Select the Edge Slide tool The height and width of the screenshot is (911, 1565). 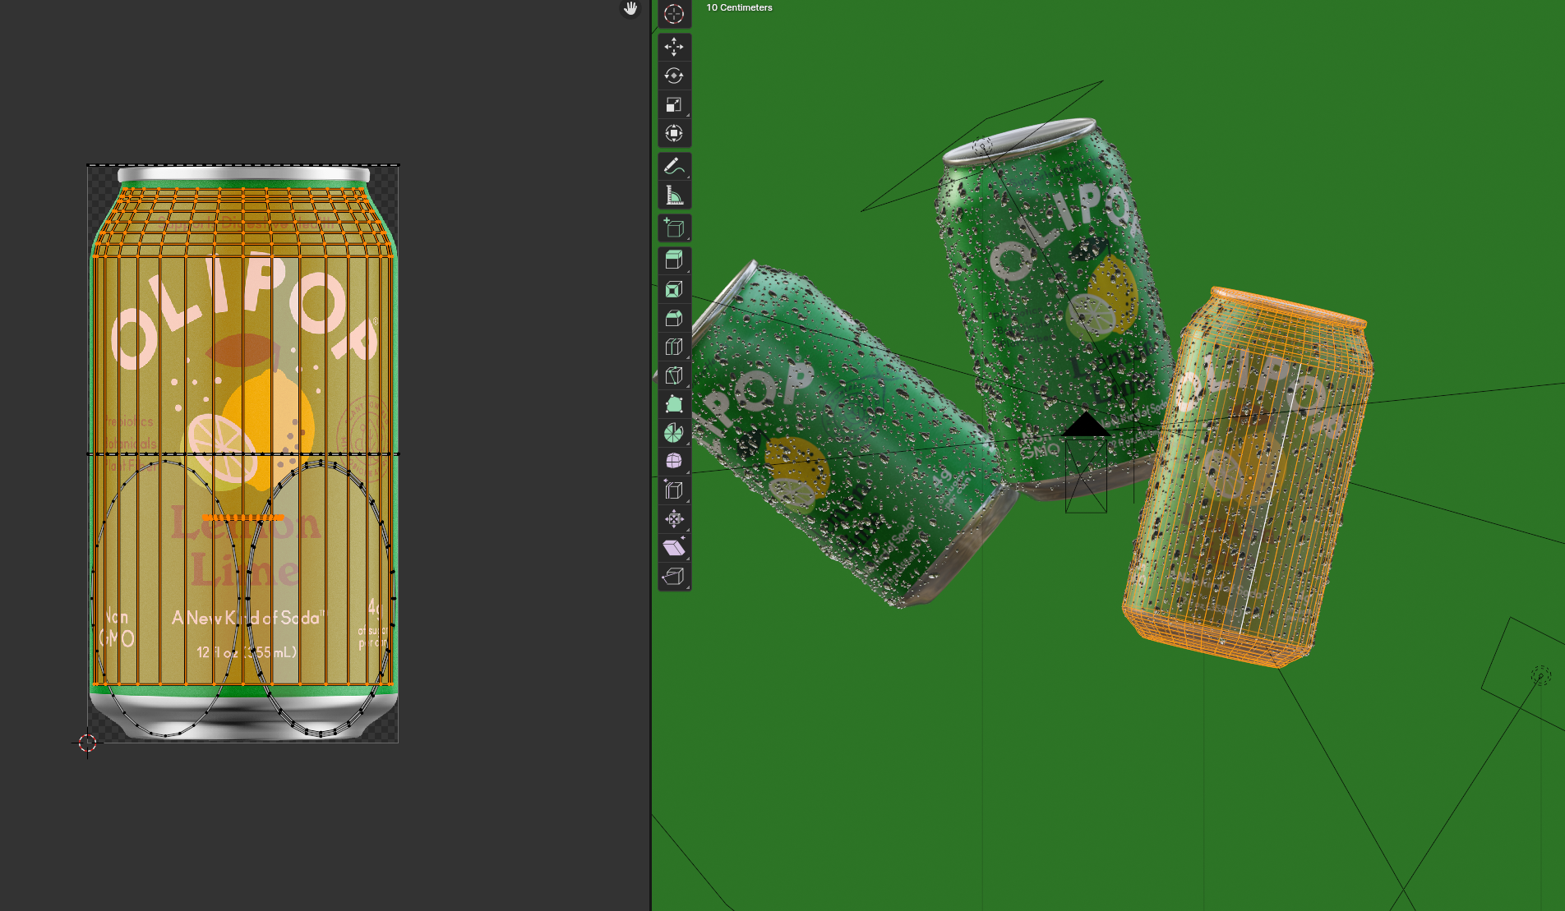click(x=674, y=490)
